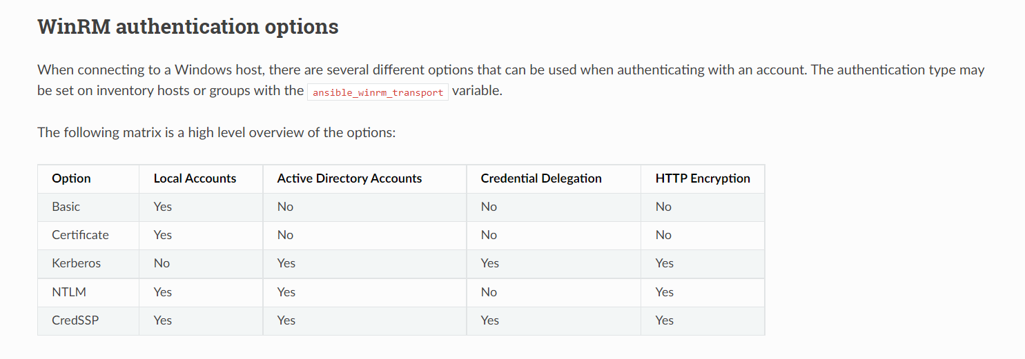Click Kerberos Credential Delegation Yes cell
The image size is (1025, 359).
[x=490, y=263]
